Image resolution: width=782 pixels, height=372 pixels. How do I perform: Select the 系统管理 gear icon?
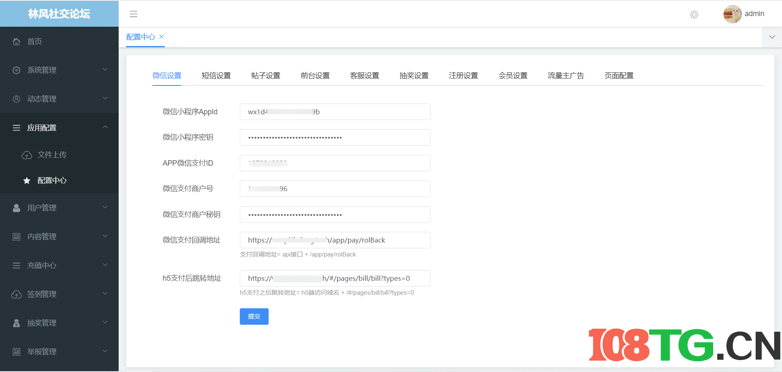(x=16, y=70)
